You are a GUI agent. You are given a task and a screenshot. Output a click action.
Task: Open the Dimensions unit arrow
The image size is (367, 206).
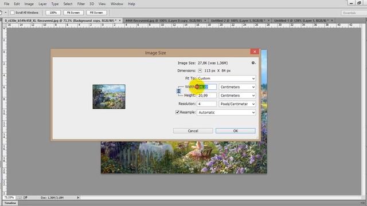[200, 70]
